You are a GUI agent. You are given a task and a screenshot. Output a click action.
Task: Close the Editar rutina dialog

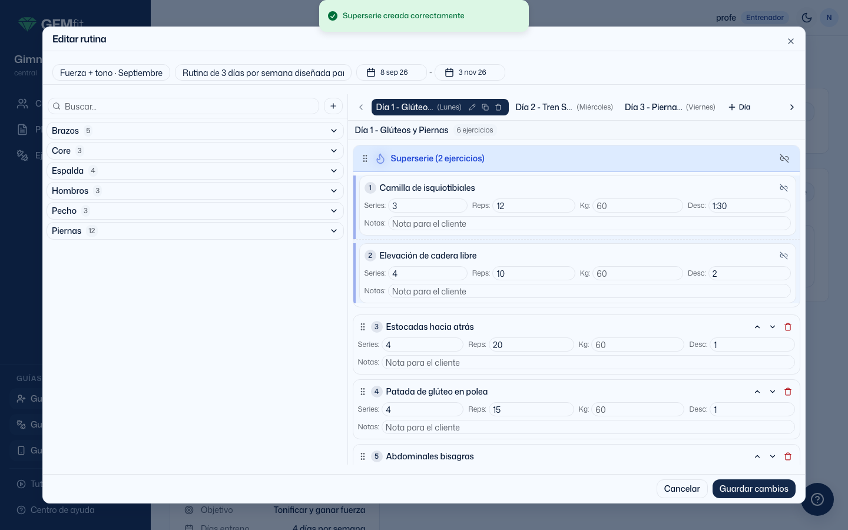pyautogui.click(x=791, y=41)
